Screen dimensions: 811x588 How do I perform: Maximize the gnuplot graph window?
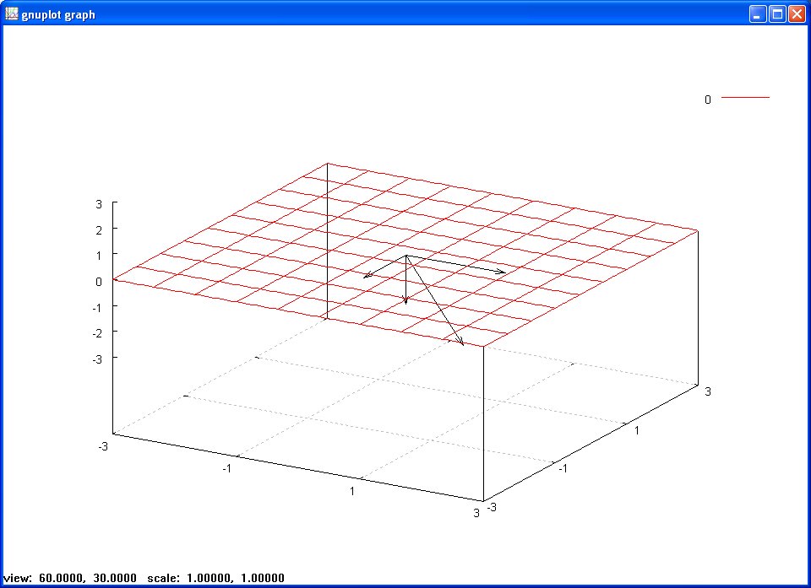pos(777,14)
